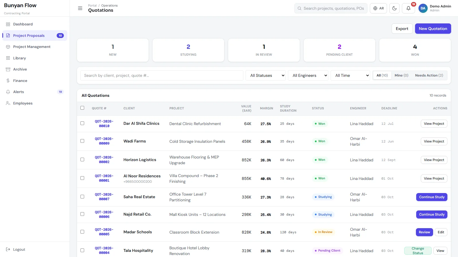Click the Logout icon
458x257 pixels.
pos(8,249)
